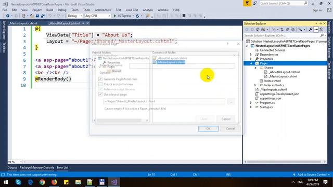Image resolution: width=333 pixels, height=187 pixels.
Task: Uncheck Use a layout page checkbox
Action: 100,95
